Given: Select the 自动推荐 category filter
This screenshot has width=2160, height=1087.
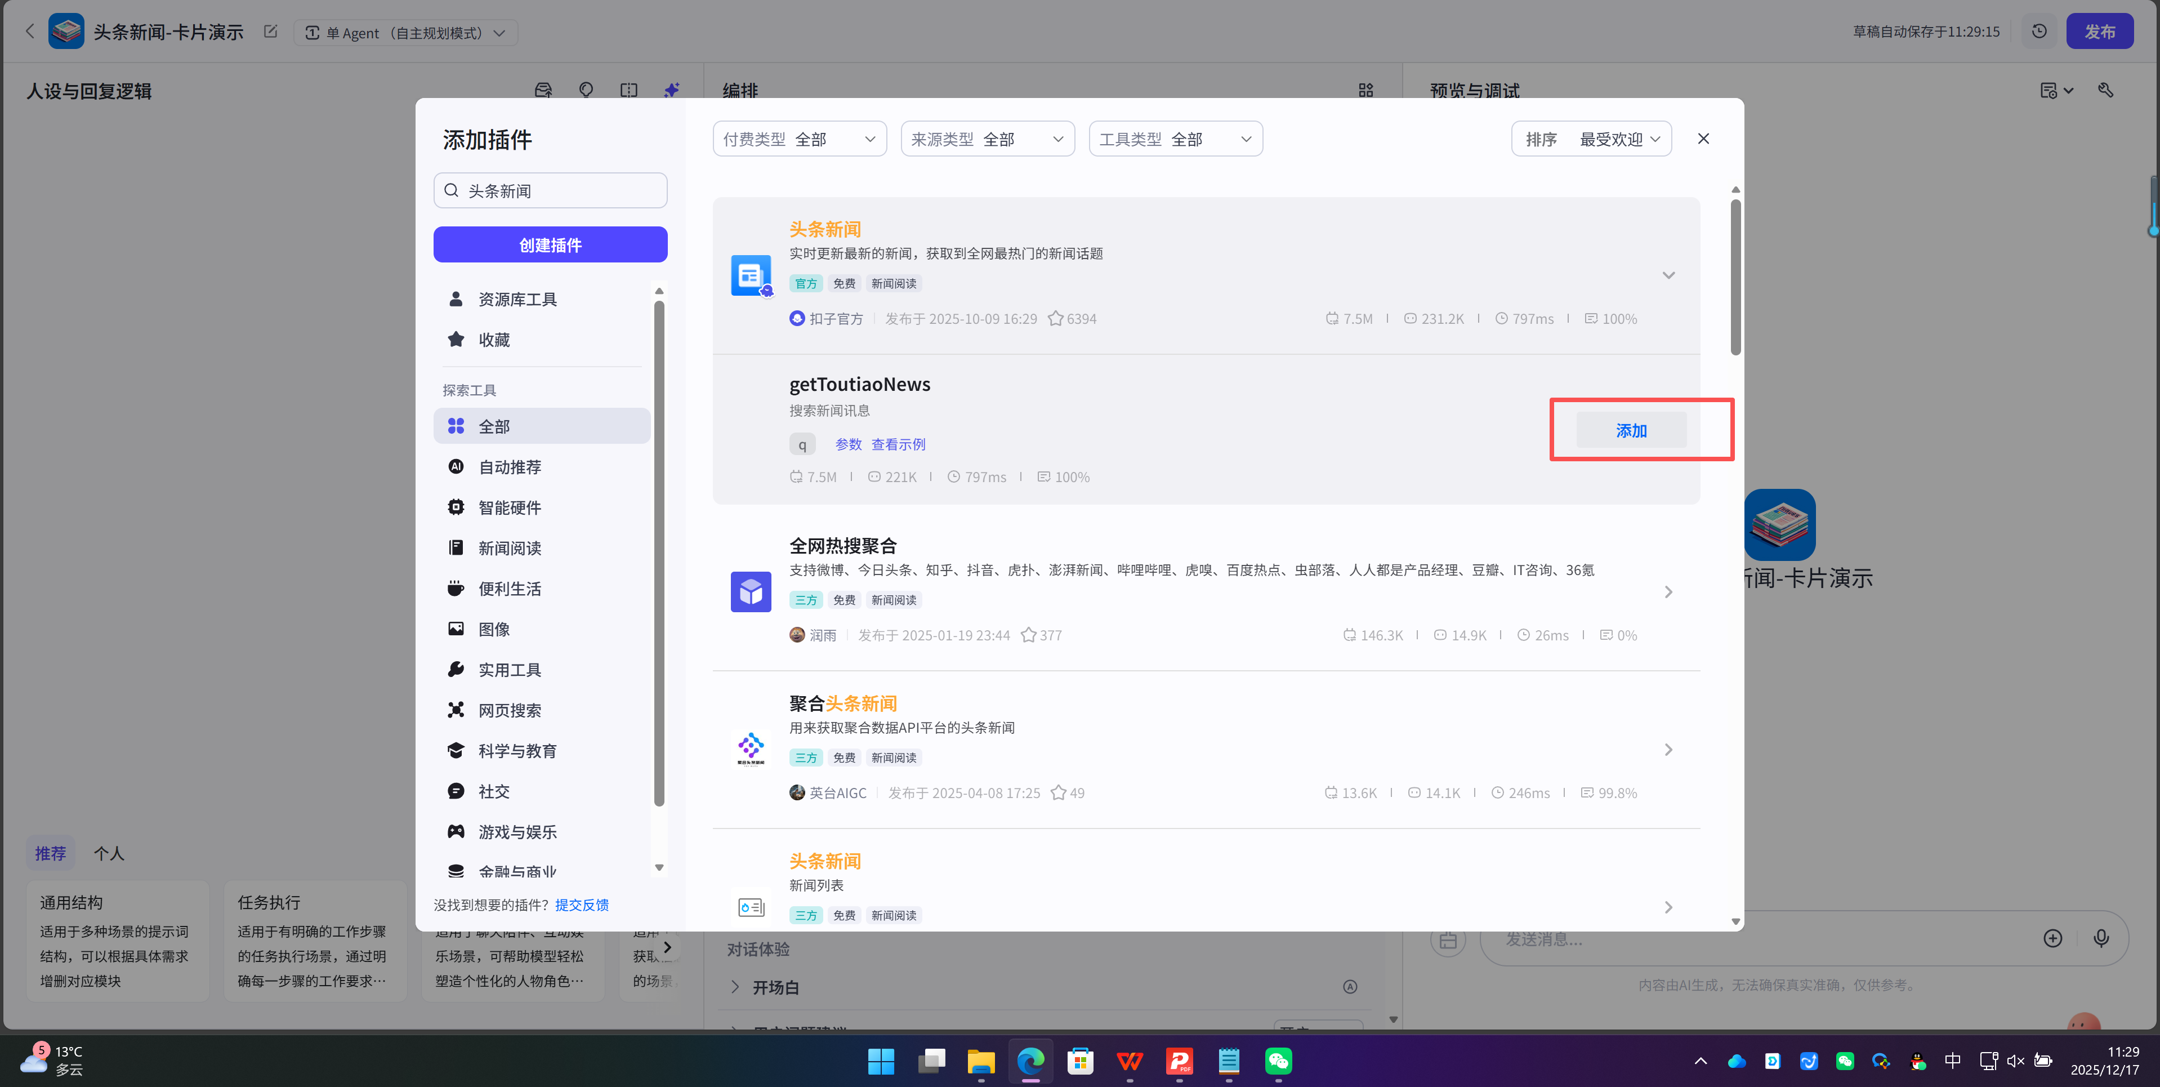Looking at the screenshot, I should [510, 467].
